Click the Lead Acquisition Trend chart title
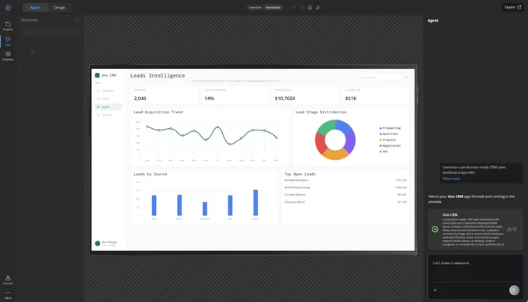The height and width of the screenshot is (302, 528). (x=158, y=112)
